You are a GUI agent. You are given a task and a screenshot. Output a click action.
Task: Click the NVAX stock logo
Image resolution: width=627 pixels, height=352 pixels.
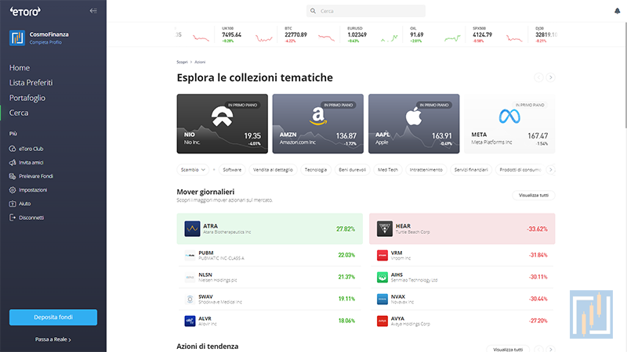[x=382, y=299]
